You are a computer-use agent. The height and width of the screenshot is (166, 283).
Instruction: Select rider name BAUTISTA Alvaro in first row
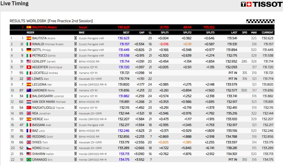point(43,38)
